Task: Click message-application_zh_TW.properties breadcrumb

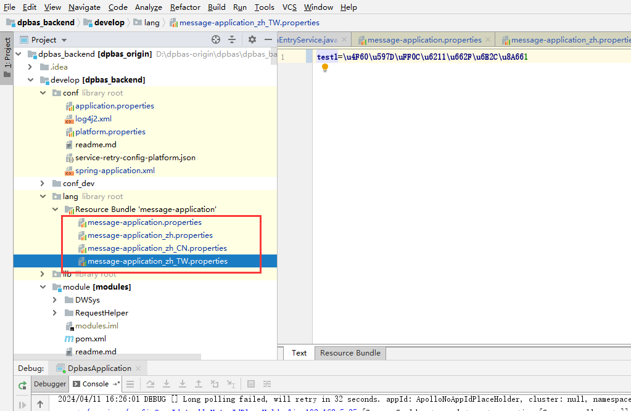Action: [245, 23]
